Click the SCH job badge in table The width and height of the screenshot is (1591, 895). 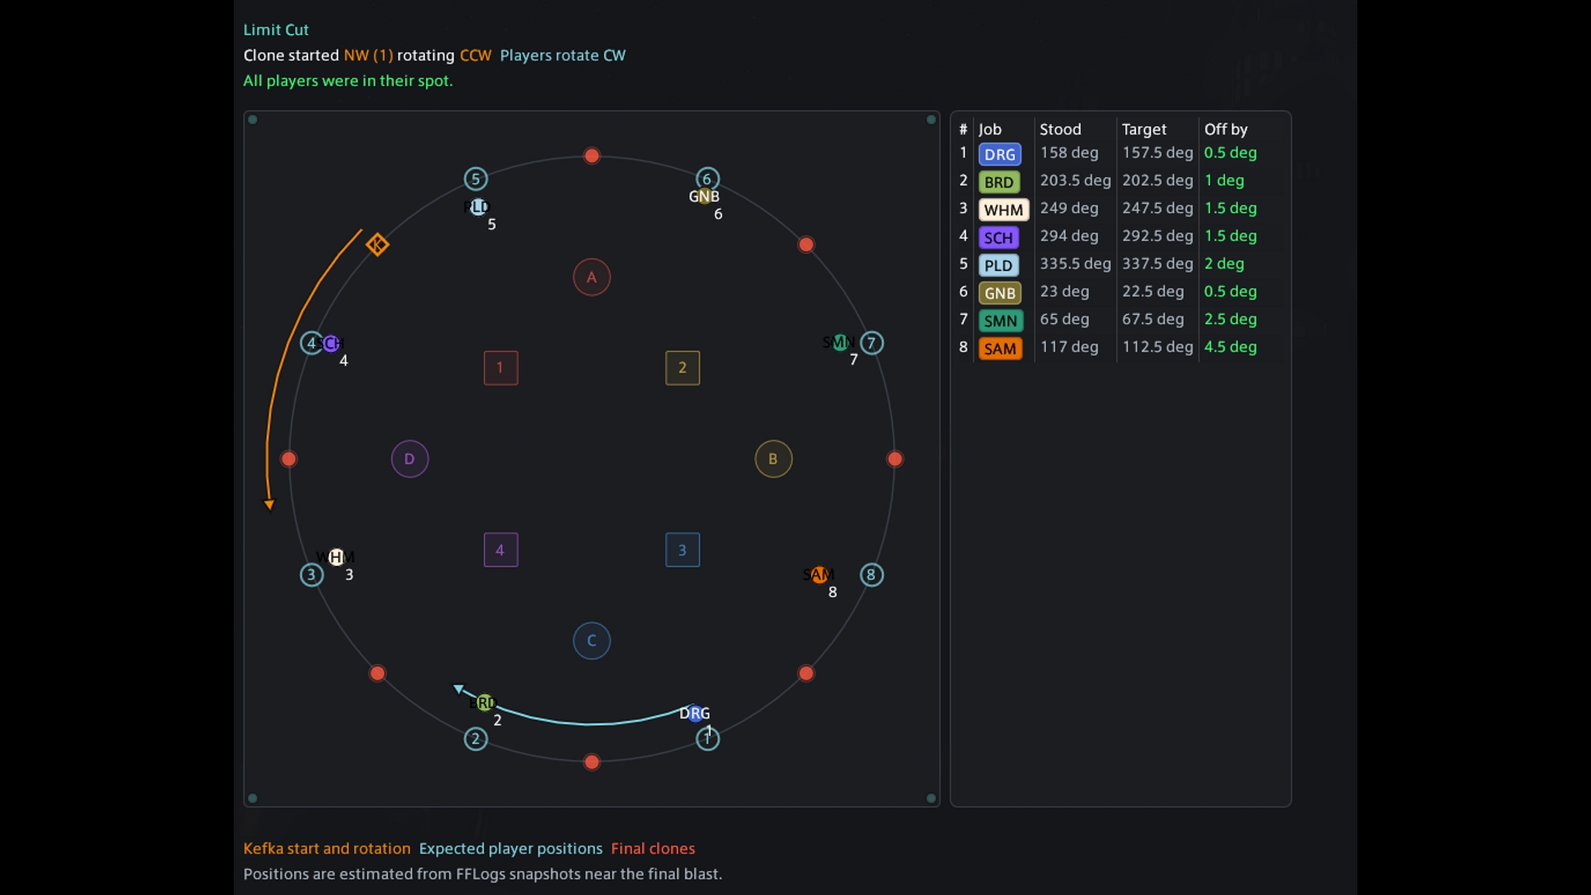999,237
